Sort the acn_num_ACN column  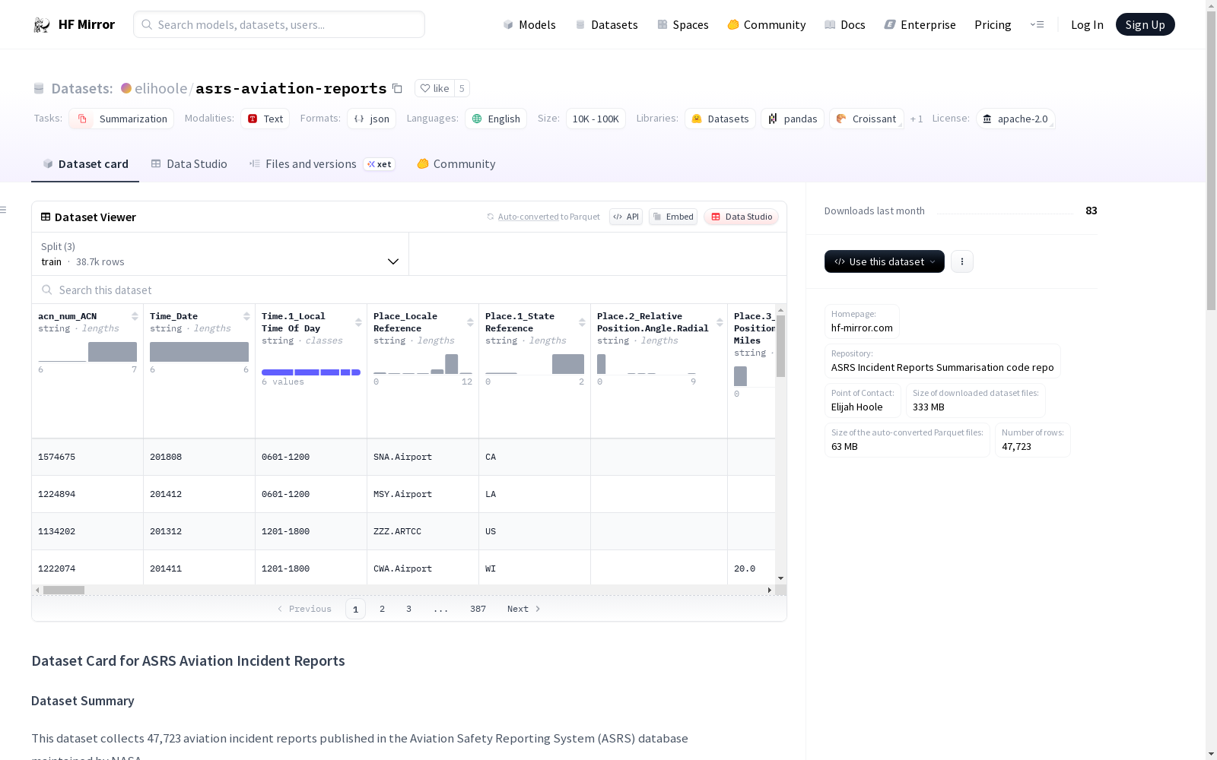(x=135, y=316)
